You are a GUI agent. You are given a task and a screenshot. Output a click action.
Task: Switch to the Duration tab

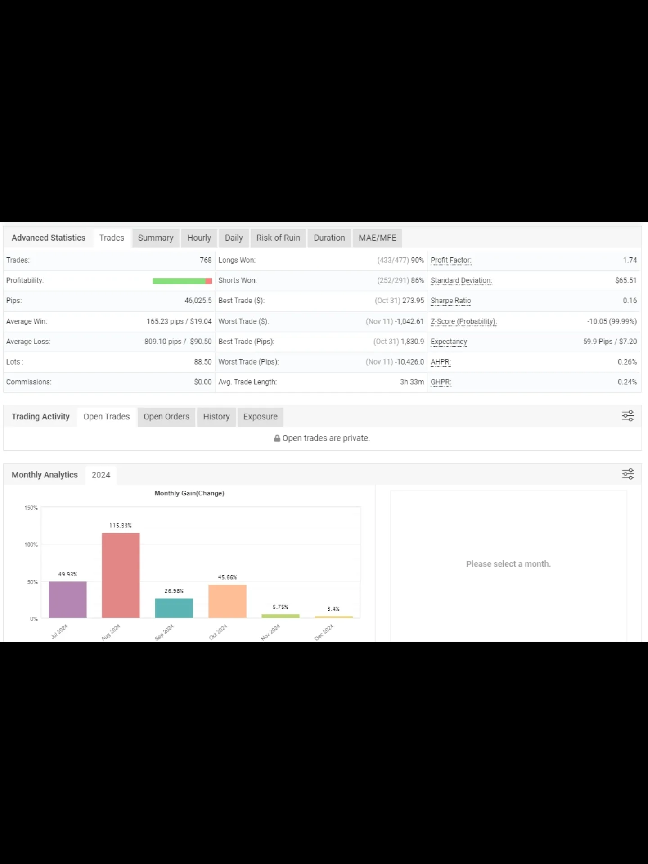(329, 238)
